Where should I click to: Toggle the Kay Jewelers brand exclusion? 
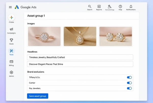[129, 88]
